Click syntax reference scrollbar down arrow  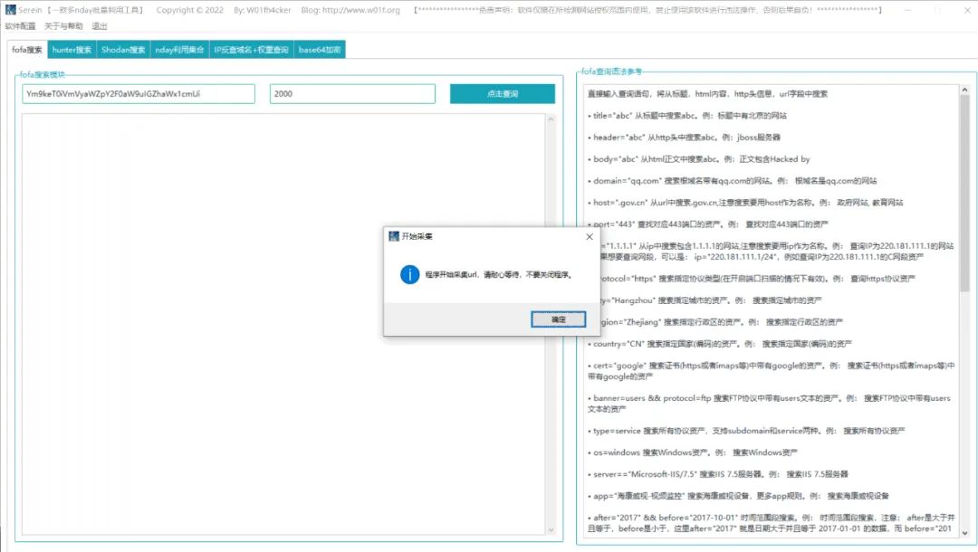[x=965, y=533]
